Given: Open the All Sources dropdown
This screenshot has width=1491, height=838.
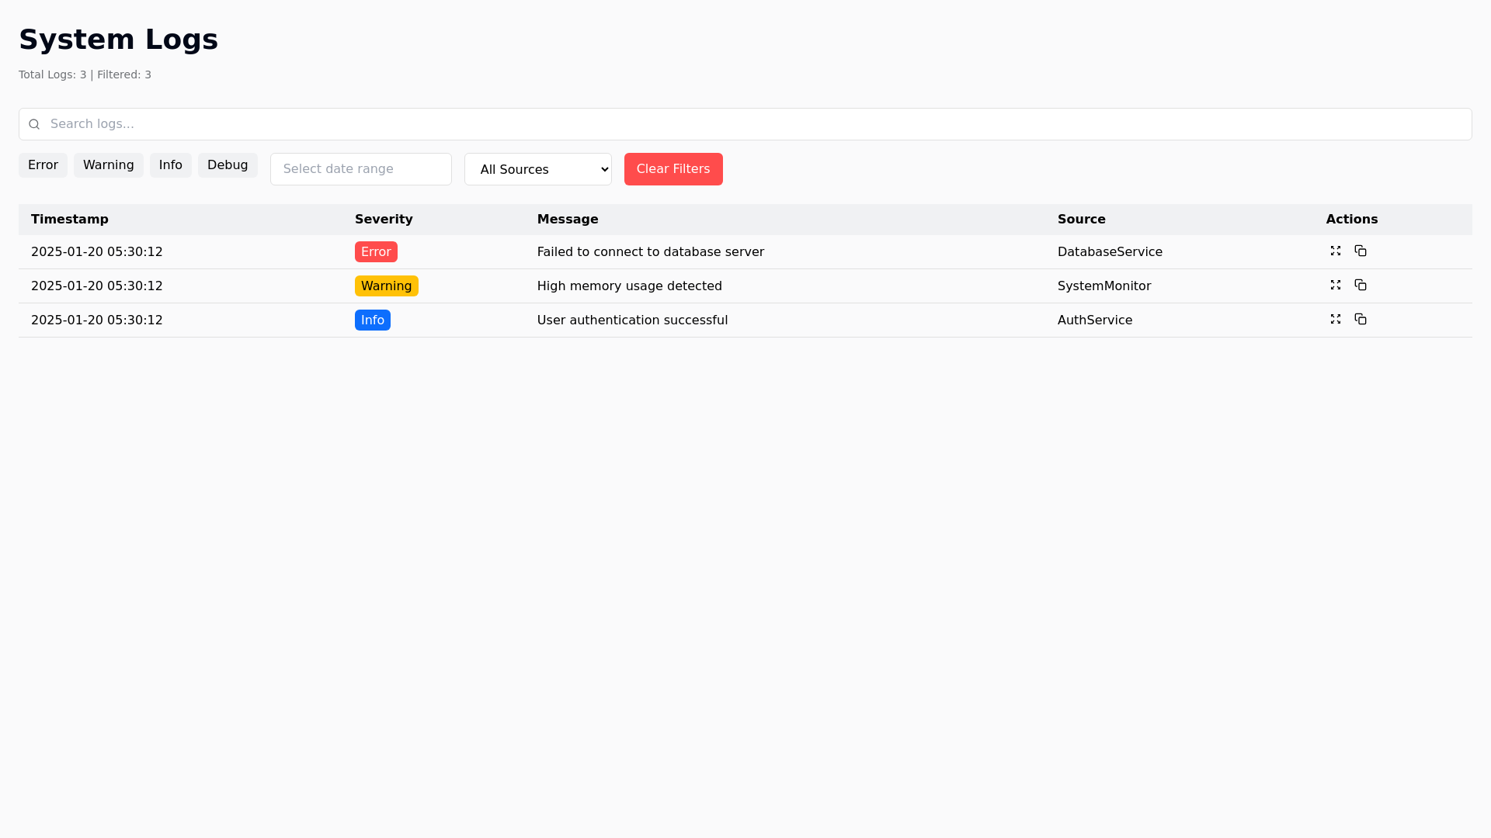Looking at the screenshot, I should (538, 169).
